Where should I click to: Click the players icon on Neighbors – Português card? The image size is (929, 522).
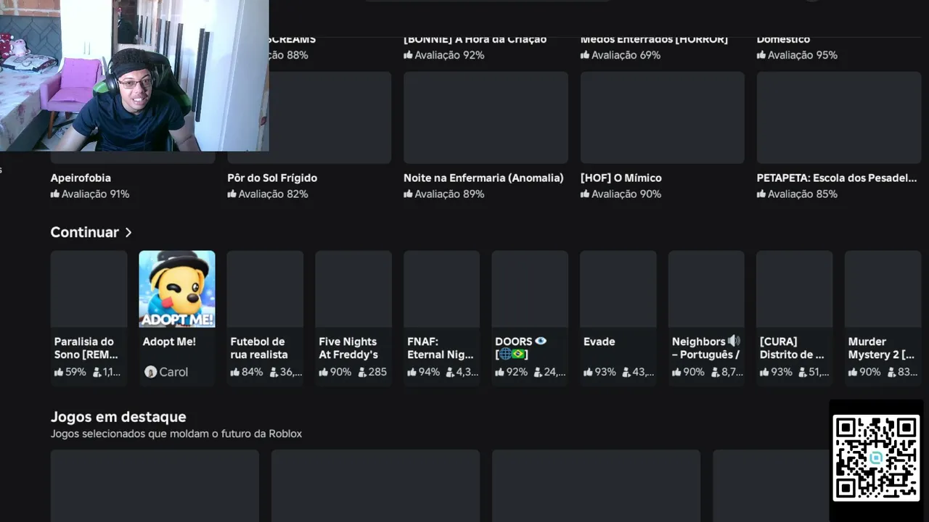(x=716, y=372)
